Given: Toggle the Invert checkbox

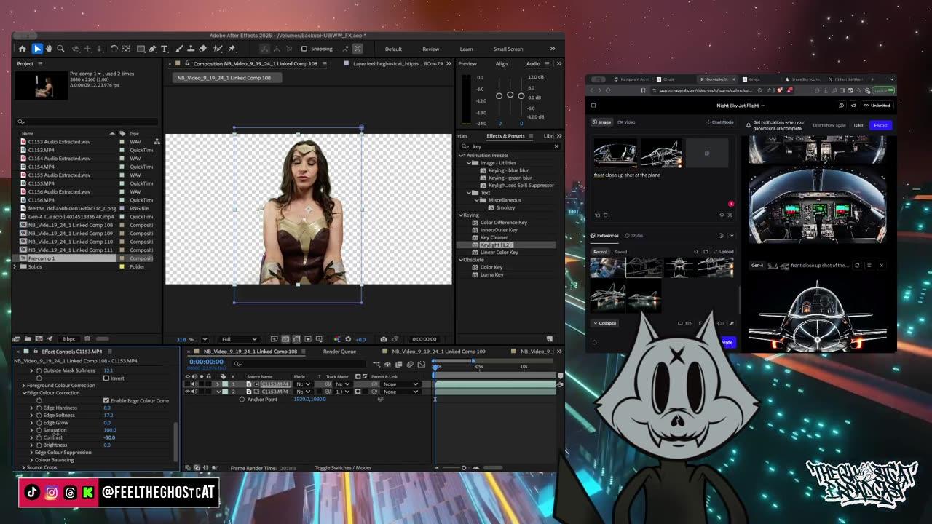Looking at the screenshot, I should pos(106,378).
